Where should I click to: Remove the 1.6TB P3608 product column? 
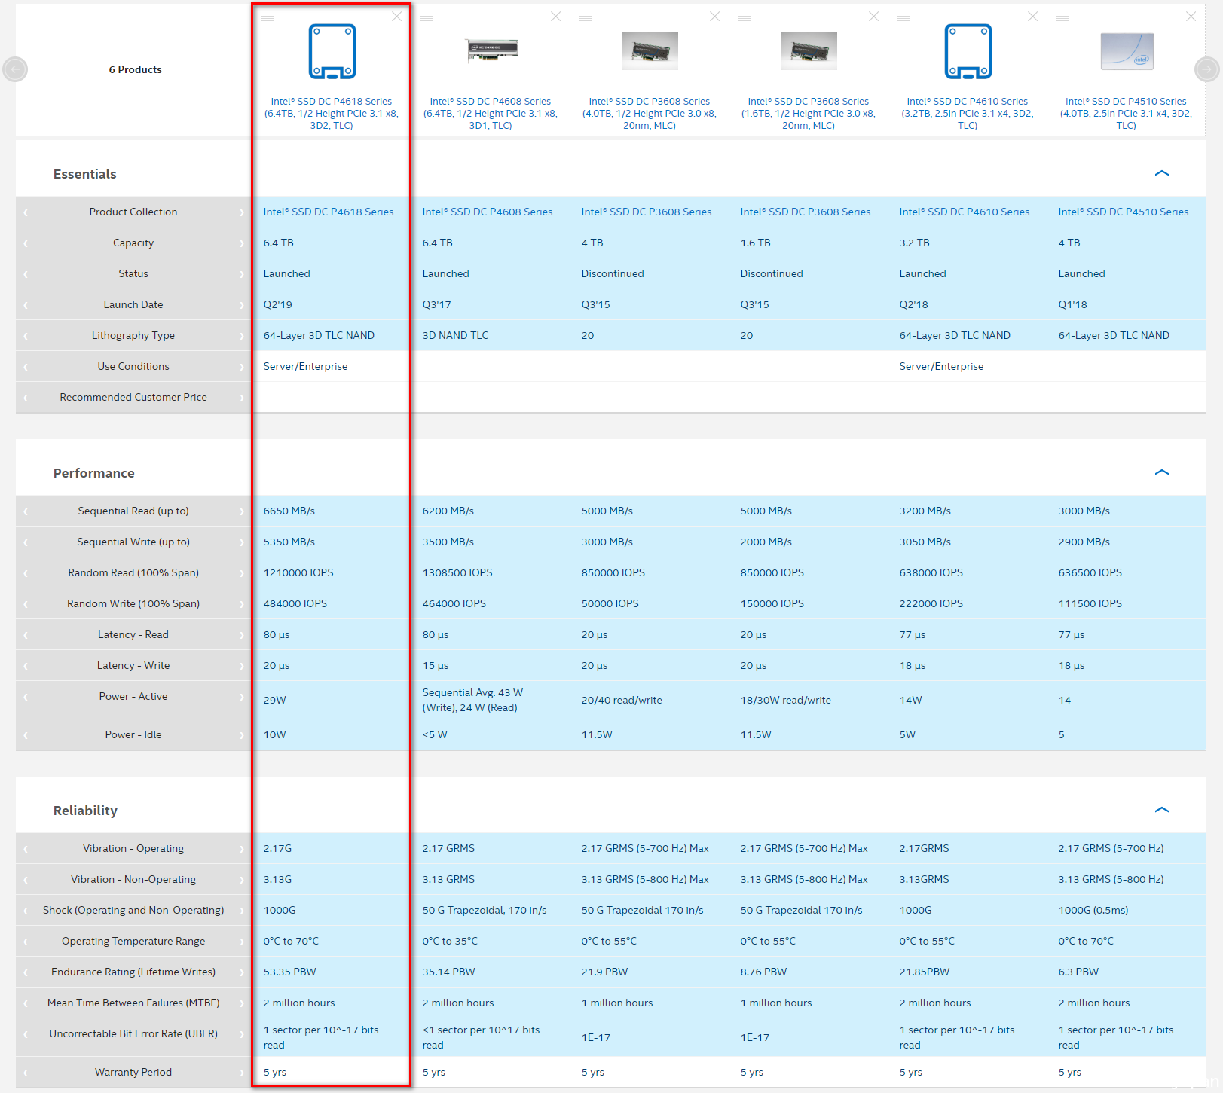point(873,17)
